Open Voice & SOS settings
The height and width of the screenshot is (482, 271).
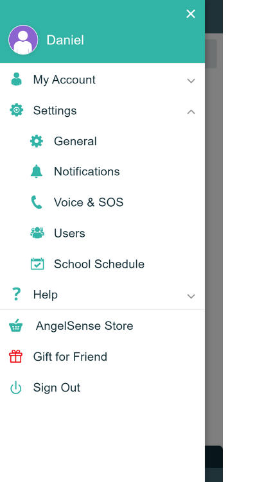pos(103,202)
